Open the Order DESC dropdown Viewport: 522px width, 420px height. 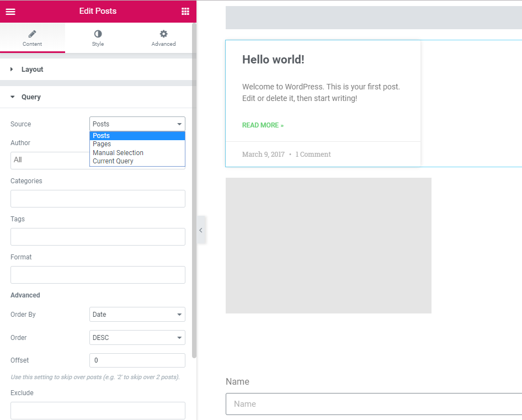point(137,338)
